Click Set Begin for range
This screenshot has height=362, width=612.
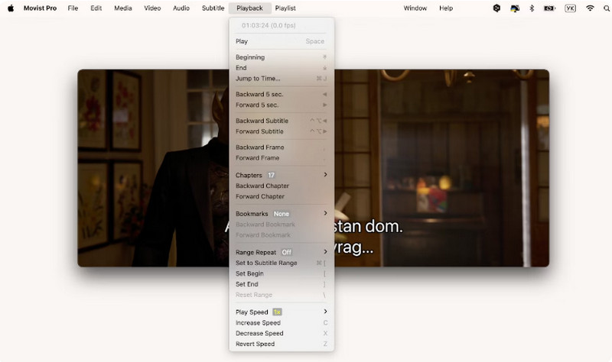(x=249, y=273)
